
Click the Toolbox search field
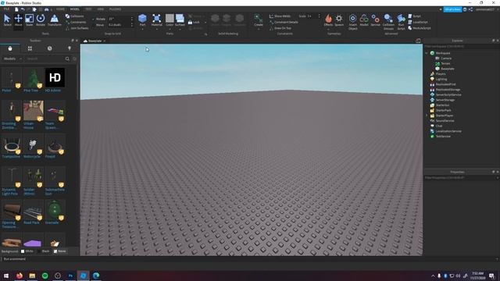click(45, 59)
